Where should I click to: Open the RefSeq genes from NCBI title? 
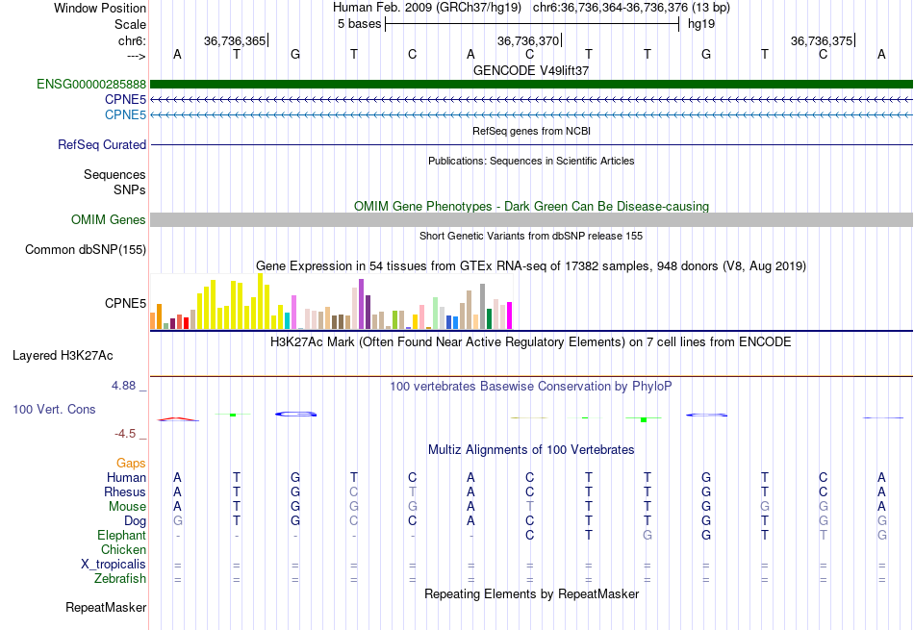pyautogui.click(x=531, y=131)
